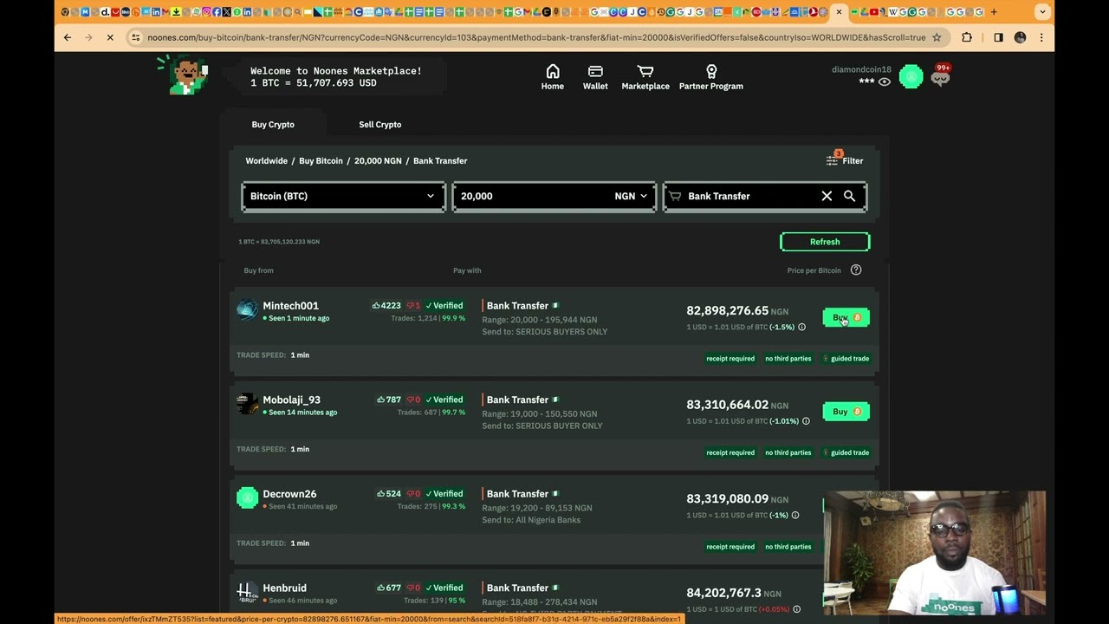
Task: Click the 20,000 NGN breadcrumb
Action: [x=378, y=160]
